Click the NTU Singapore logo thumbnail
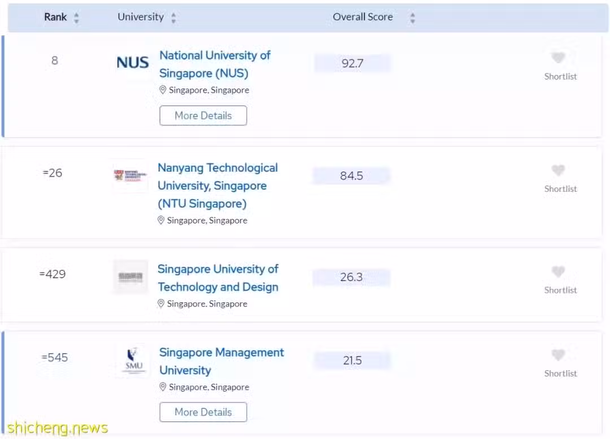Image resolution: width=610 pixels, height=439 pixels. click(130, 175)
